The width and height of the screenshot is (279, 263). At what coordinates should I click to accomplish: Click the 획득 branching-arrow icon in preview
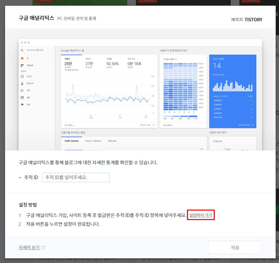pos(22,91)
